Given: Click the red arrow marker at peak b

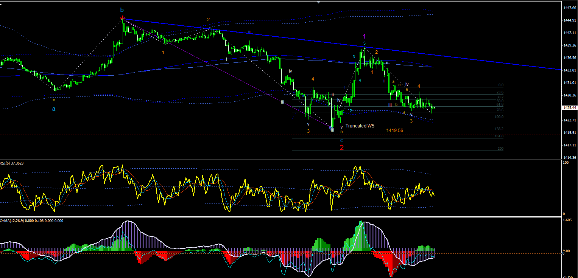Looking at the screenshot, I should 122,18.
